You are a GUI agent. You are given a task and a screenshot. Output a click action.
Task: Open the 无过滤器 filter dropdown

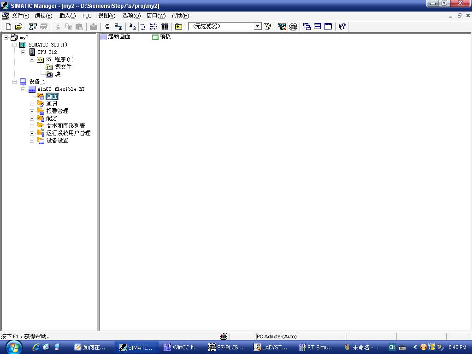coord(258,27)
